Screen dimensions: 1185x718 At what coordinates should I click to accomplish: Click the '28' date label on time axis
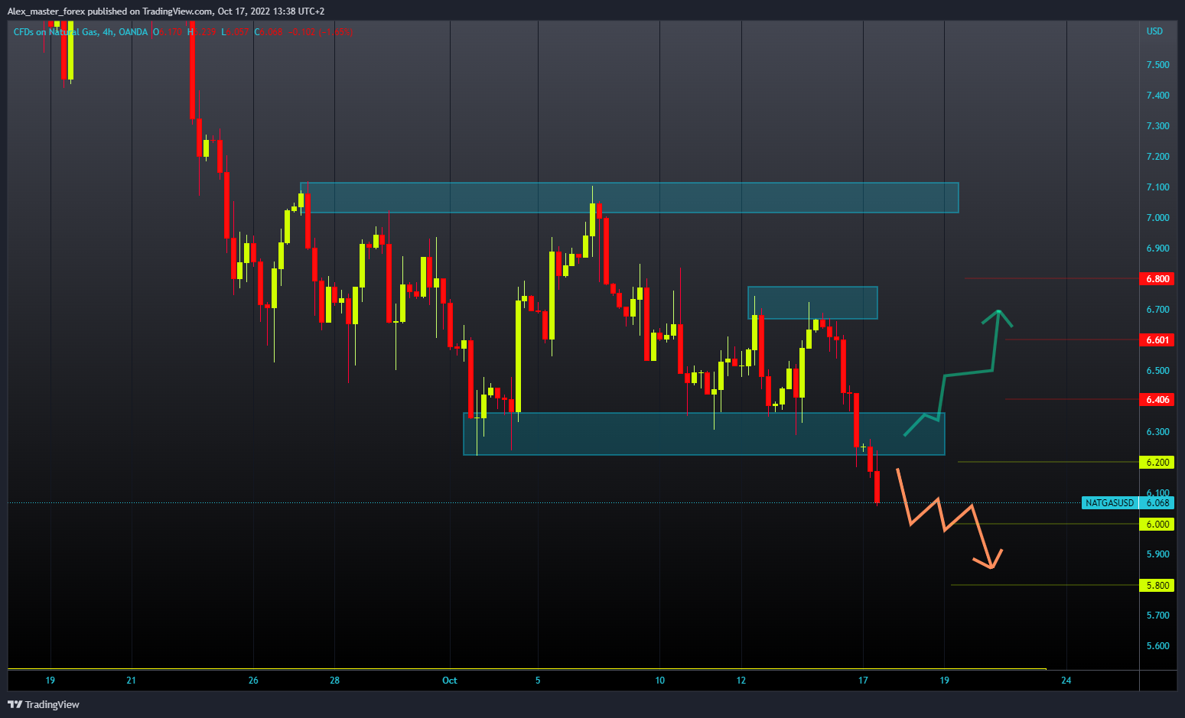pyautogui.click(x=334, y=681)
